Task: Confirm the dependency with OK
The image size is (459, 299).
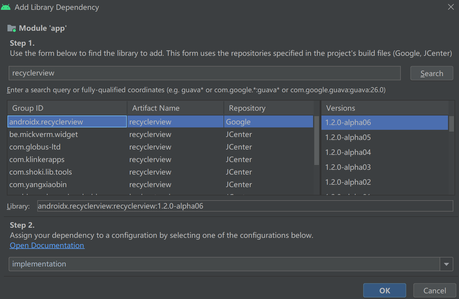Action: 384,290
